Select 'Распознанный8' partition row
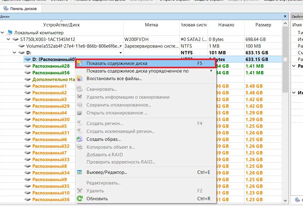 (x=49, y=166)
